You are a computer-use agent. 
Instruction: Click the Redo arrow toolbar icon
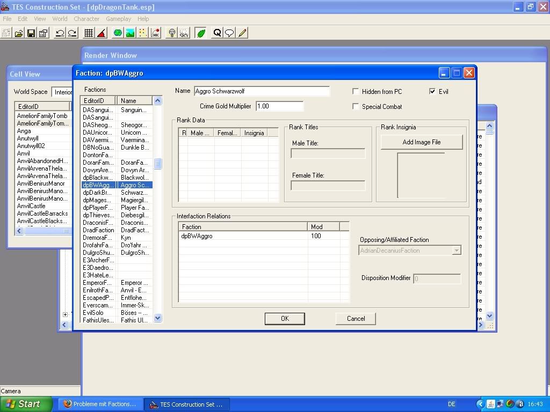tap(72, 33)
